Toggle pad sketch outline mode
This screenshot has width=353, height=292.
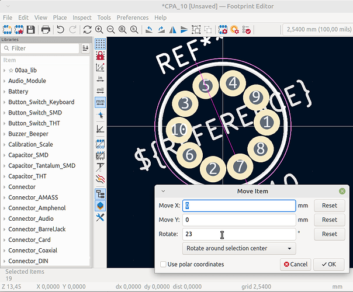coord(100,144)
